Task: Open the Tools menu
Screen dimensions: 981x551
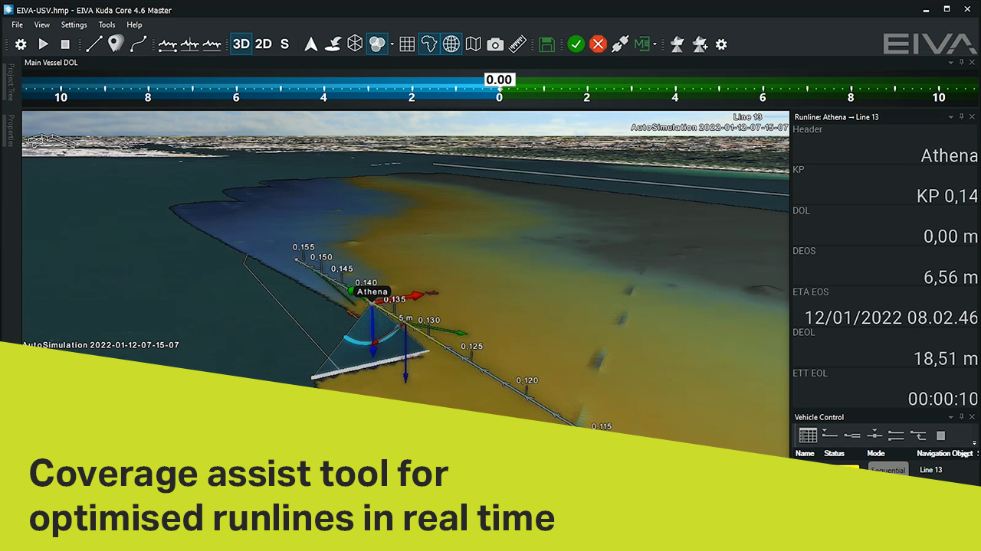Action: pyautogui.click(x=107, y=24)
